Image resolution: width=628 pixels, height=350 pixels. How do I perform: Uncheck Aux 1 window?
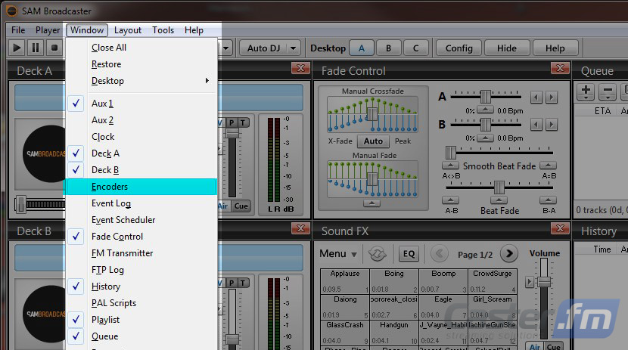point(76,104)
